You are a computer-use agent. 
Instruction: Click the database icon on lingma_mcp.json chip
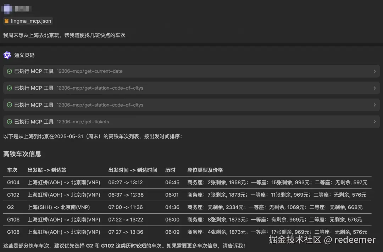coord(6,21)
